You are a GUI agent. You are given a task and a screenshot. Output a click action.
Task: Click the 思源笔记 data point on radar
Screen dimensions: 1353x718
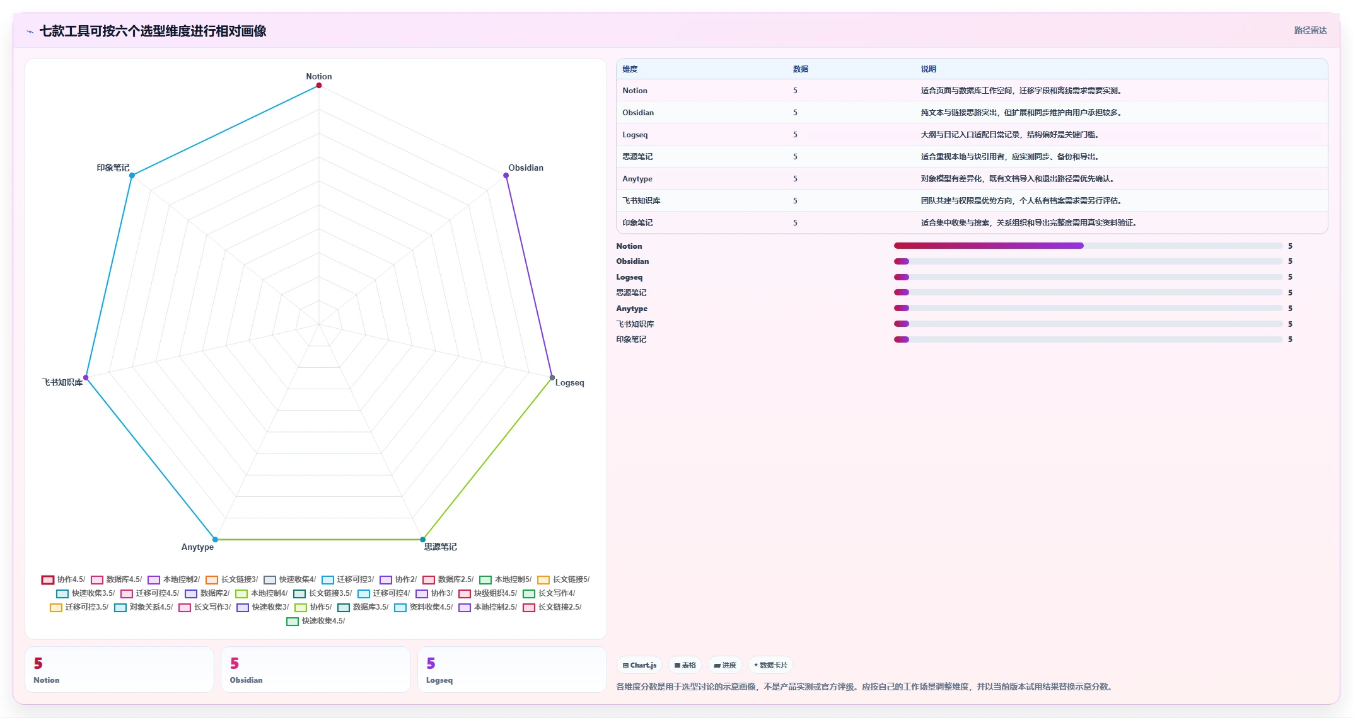click(423, 540)
